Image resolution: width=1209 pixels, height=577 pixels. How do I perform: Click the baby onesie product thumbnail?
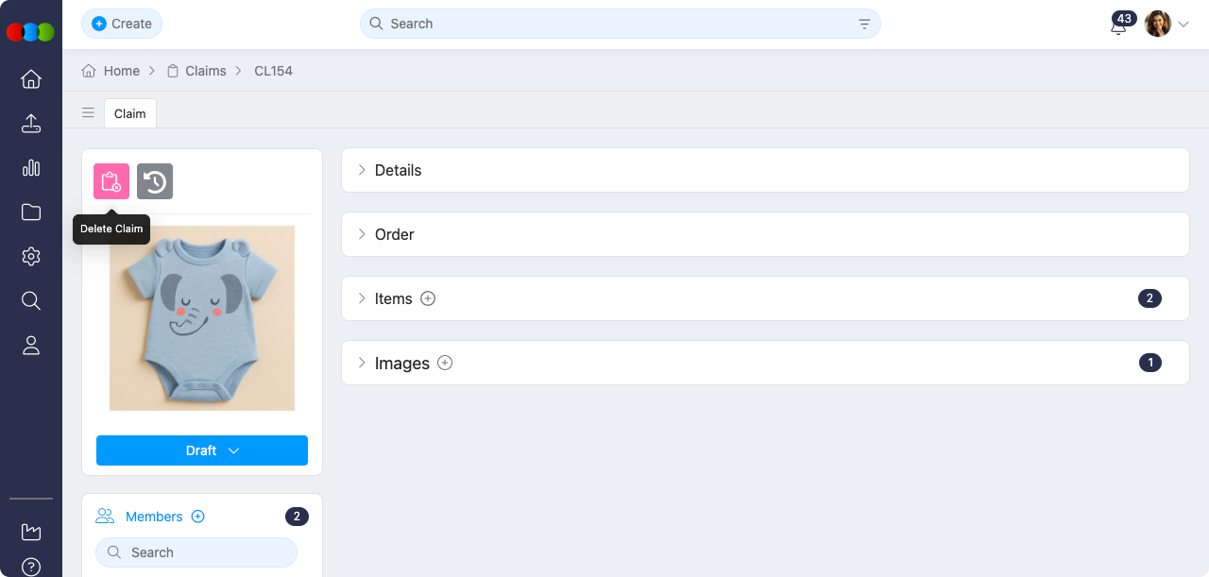tap(202, 318)
